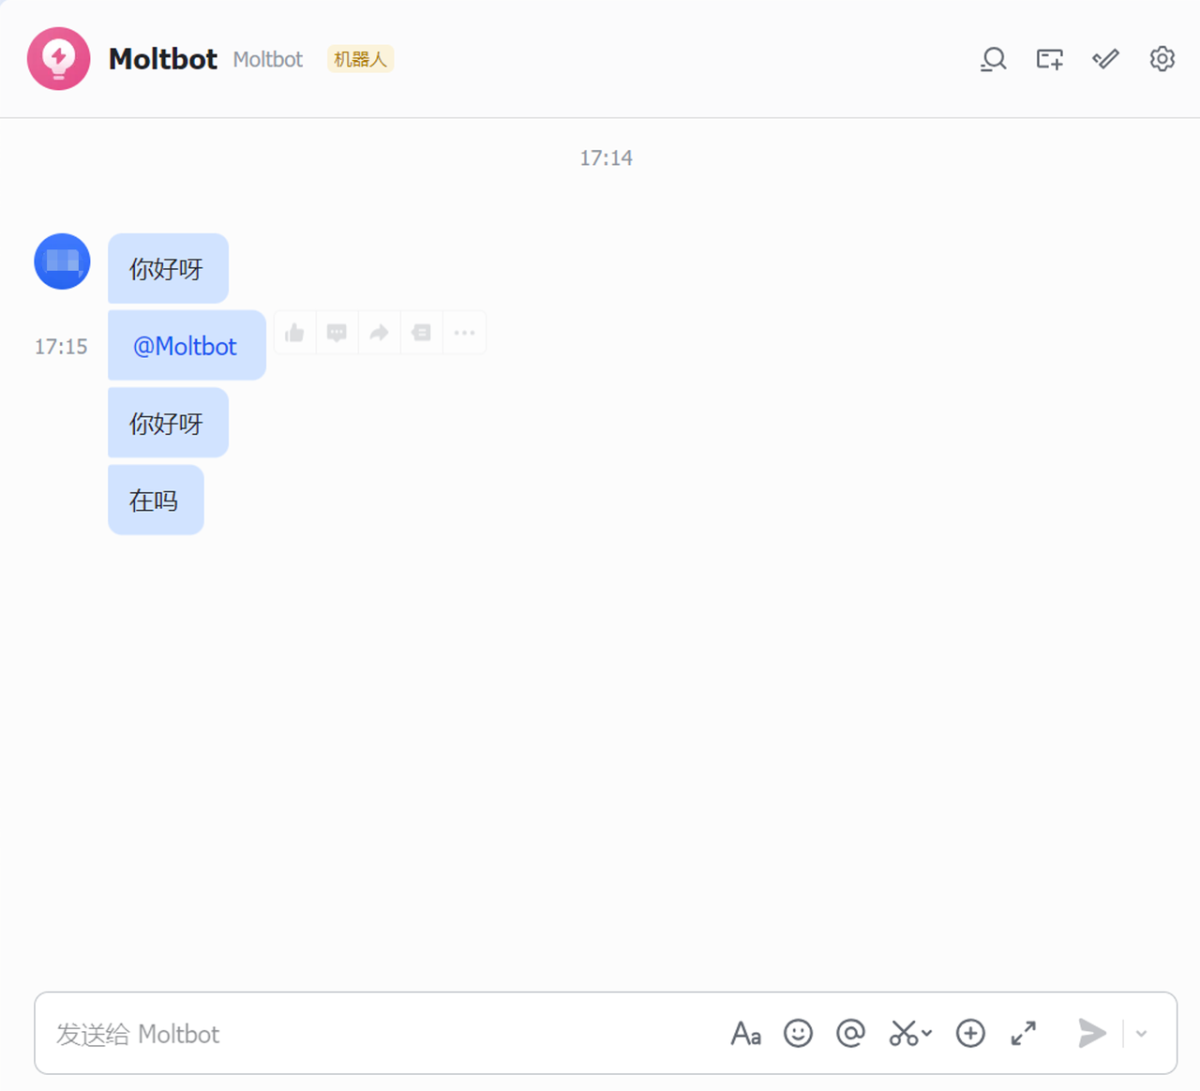Click the @Moltbot mention link
1200x1091 pixels.
pos(185,347)
